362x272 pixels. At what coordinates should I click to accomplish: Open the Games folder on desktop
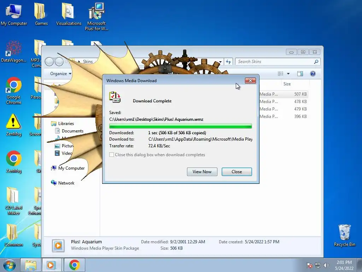coord(41,14)
